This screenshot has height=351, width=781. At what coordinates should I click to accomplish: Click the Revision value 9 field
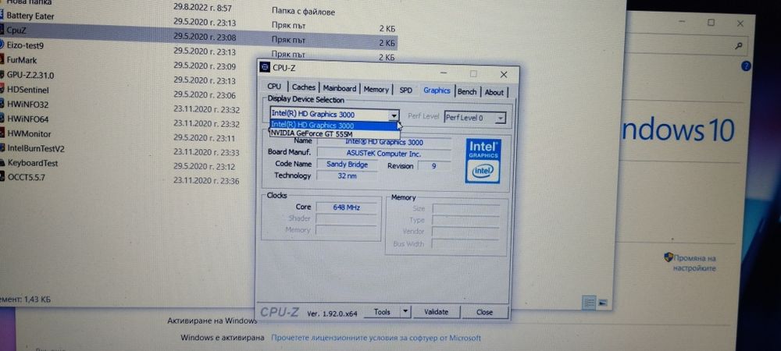point(433,166)
